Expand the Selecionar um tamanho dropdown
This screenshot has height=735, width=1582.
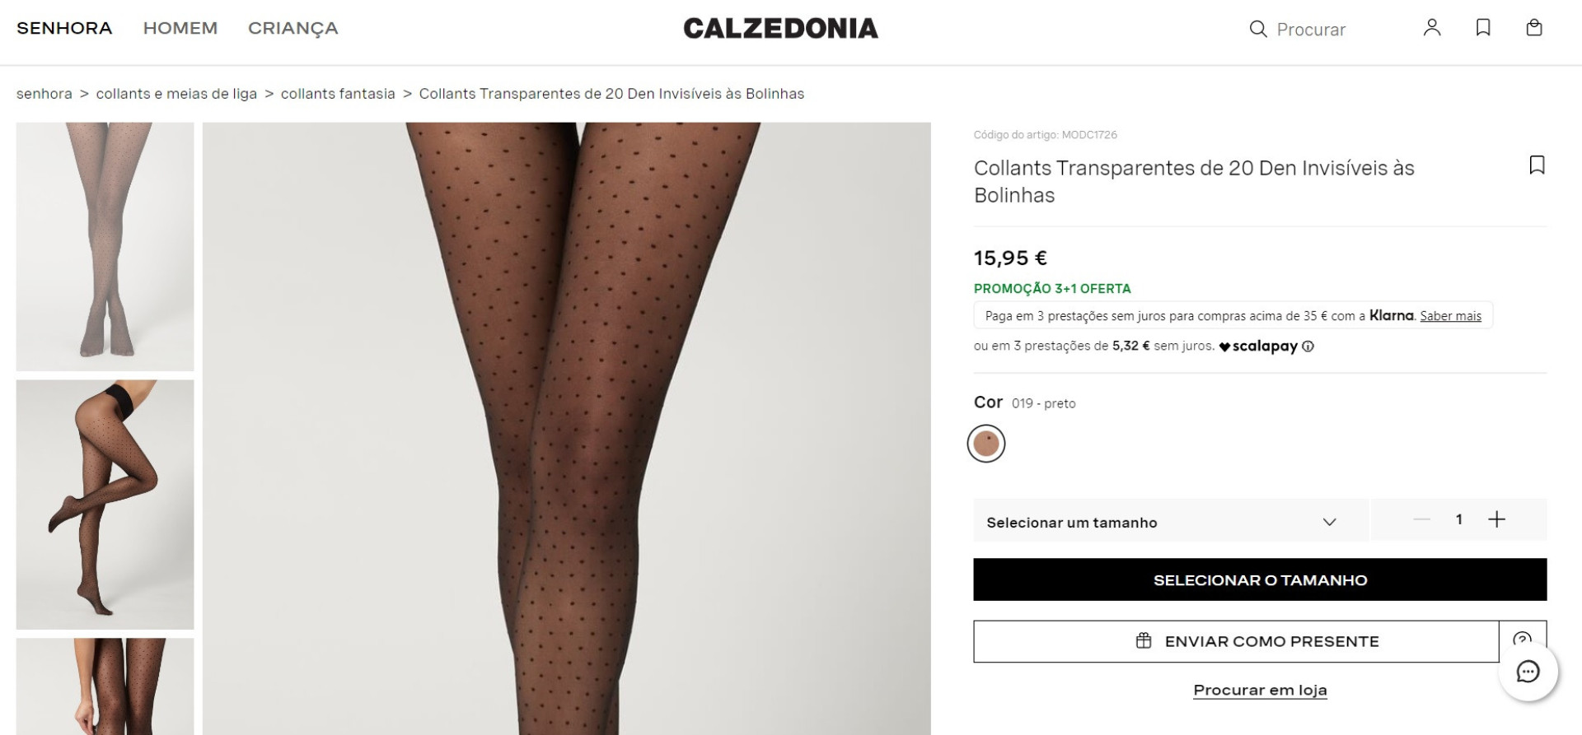pyautogui.click(x=1167, y=520)
